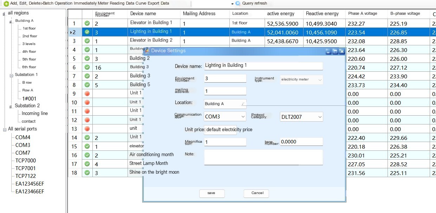Viewport: 436px width, 213px height.
Task: Open the Communication port dropdown showing COM3
Action: (243, 117)
